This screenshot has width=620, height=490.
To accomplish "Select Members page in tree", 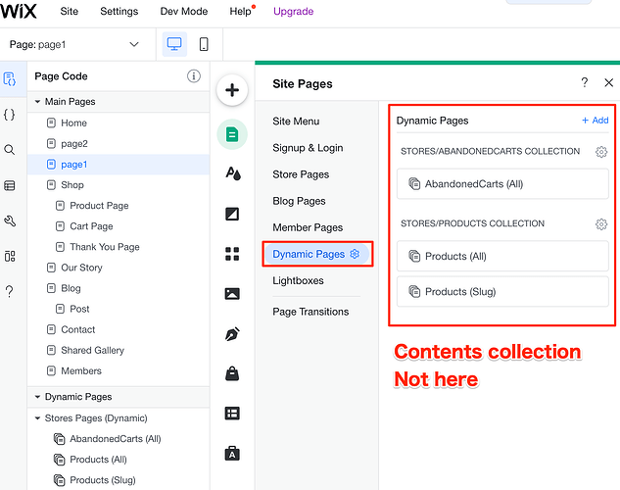I will coord(119,370).
